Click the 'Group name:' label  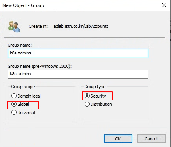20,45
